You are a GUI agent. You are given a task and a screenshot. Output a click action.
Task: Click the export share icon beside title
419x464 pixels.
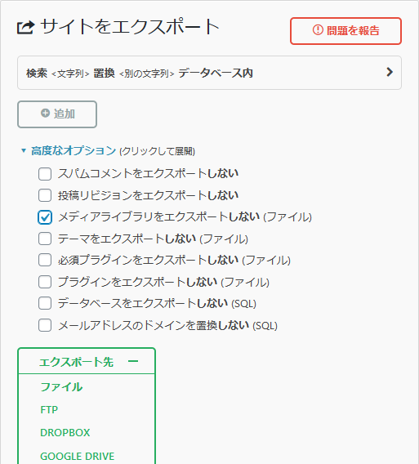point(25,28)
